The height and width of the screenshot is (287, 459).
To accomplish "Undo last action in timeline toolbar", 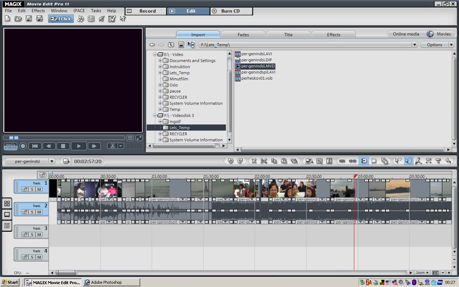I will tap(230, 161).
